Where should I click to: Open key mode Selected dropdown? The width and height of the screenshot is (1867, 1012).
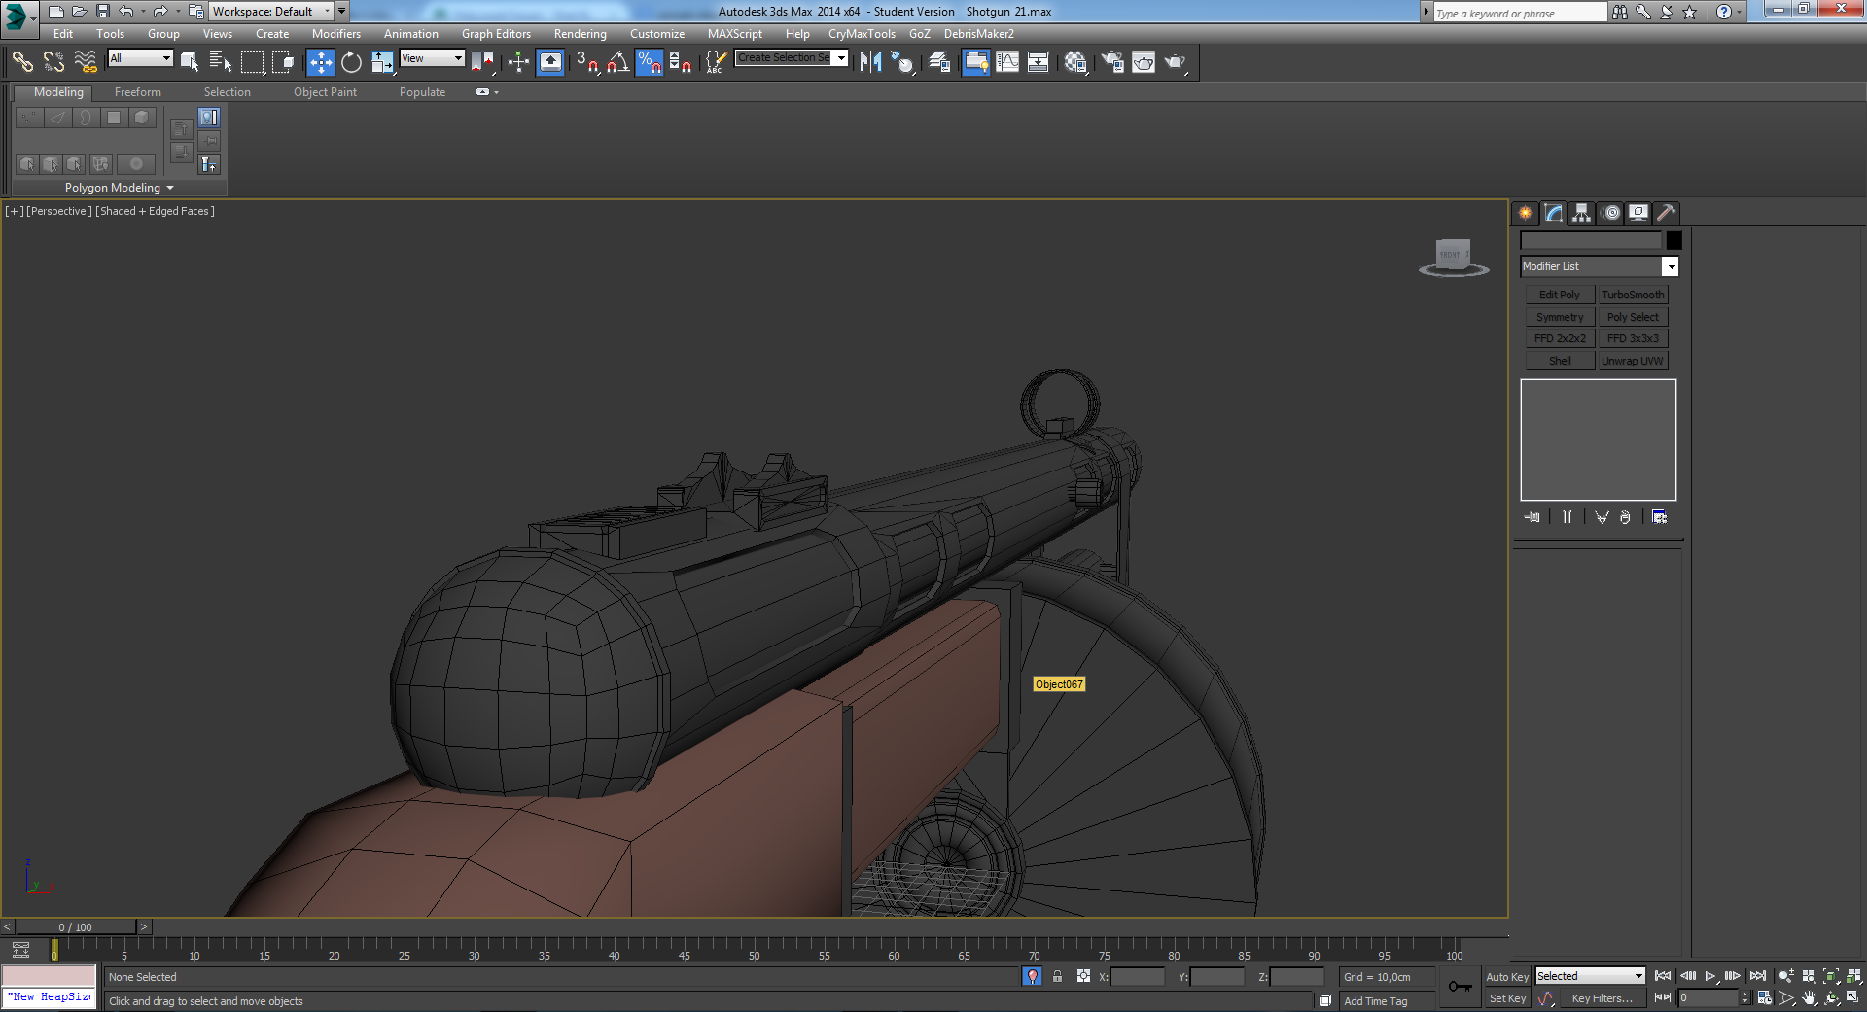point(1590,976)
